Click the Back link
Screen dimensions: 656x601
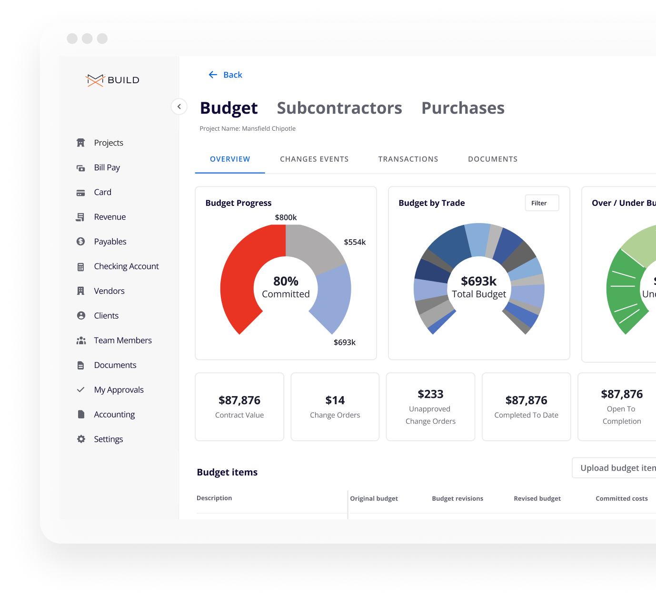[x=226, y=75]
